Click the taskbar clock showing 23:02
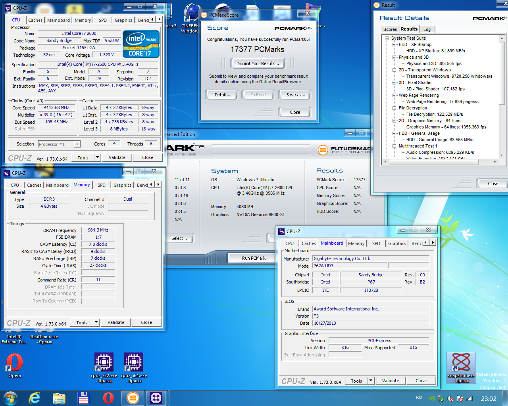The width and height of the screenshot is (508, 406). click(x=489, y=398)
